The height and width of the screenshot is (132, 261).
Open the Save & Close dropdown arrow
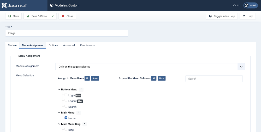53,16
